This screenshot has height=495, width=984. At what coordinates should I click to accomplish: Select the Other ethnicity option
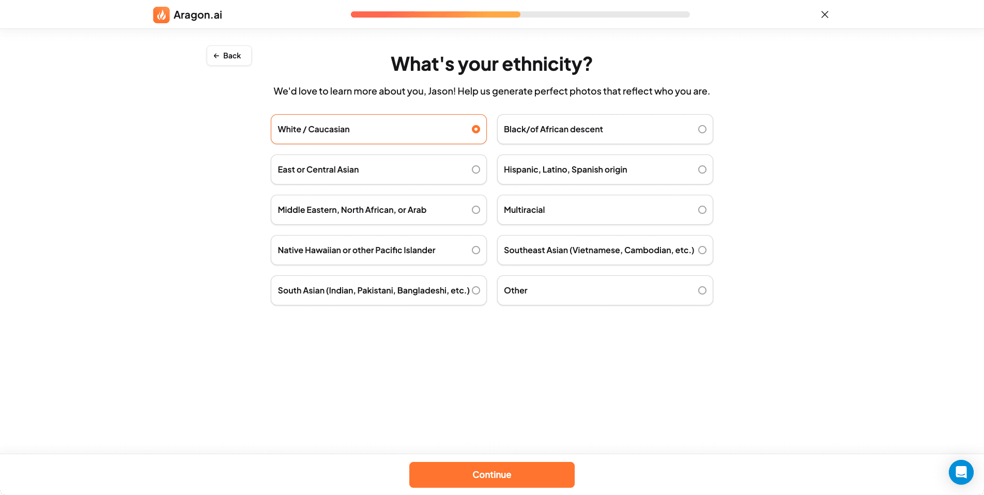tap(605, 290)
